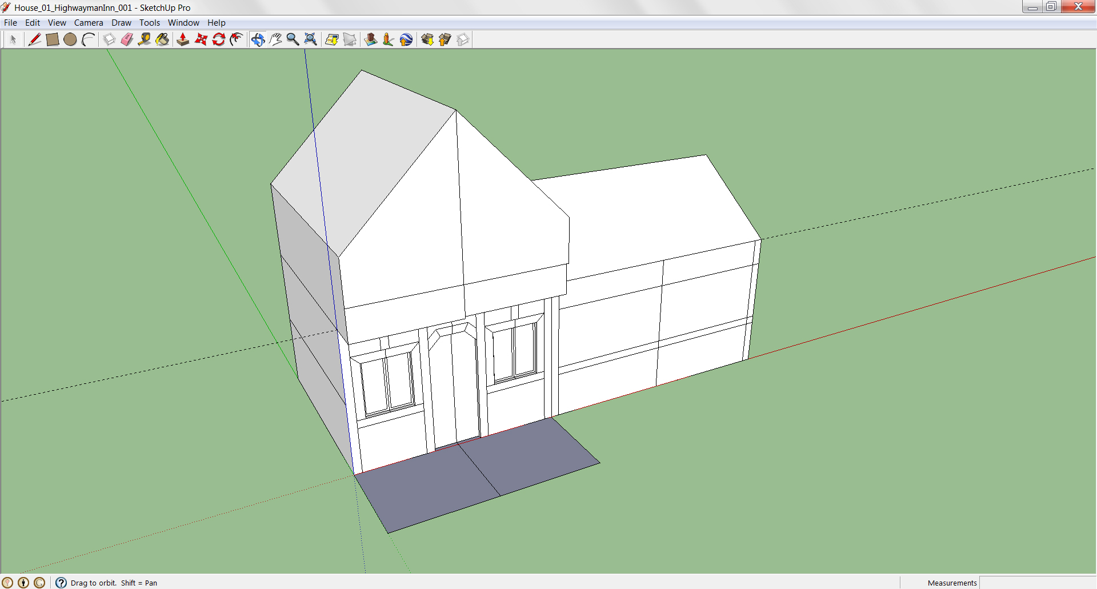The width and height of the screenshot is (1097, 589).
Task: Click Get Models download icon
Action: click(427, 39)
